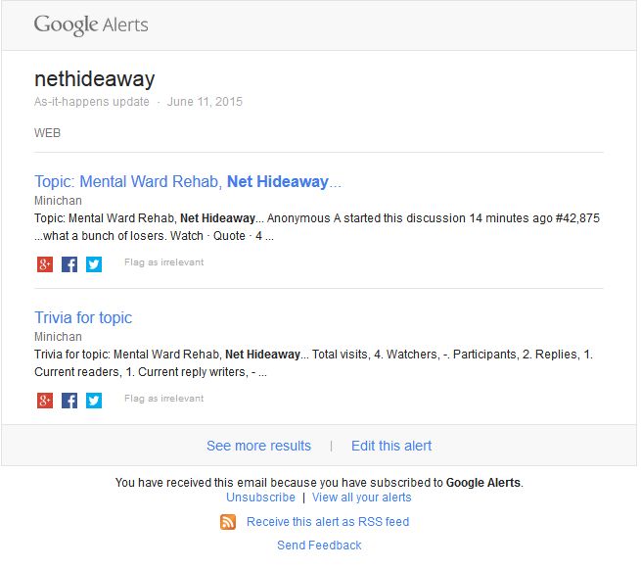Share Trivia result on Facebook
The height and width of the screenshot is (569, 641).
(69, 401)
